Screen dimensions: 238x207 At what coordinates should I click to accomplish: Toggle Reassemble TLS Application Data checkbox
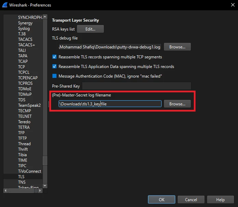[x=54, y=66]
